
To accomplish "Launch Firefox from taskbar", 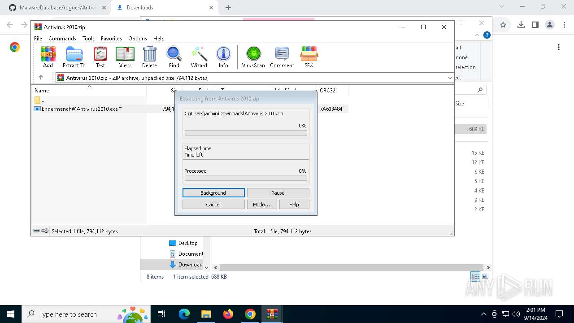I will tap(228, 314).
